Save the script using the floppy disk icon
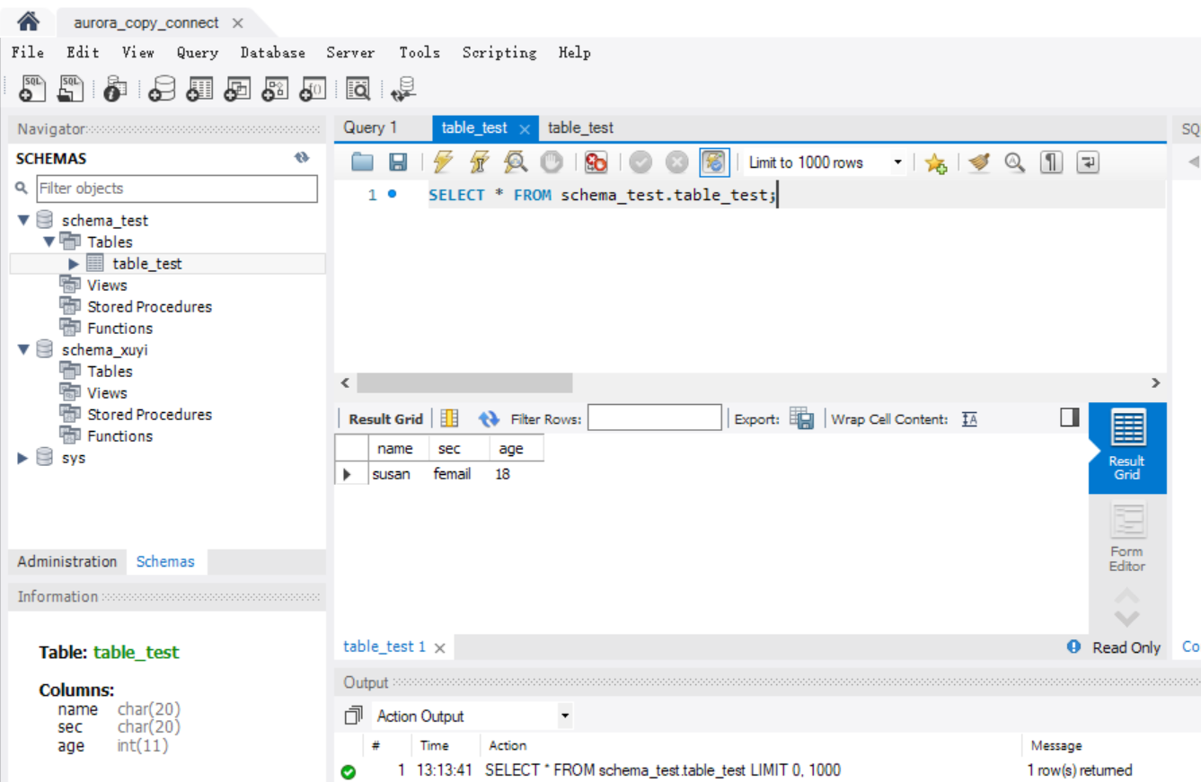The image size is (1201, 782). [x=398, y=163]
